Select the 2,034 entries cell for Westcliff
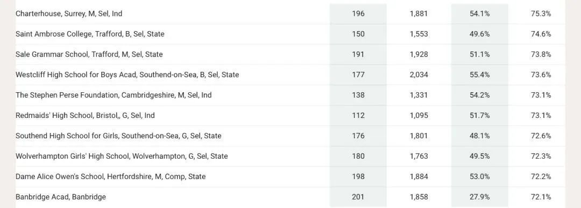Image resolution: width=581 pixels, height=208 pixels. tap(419, 75)
